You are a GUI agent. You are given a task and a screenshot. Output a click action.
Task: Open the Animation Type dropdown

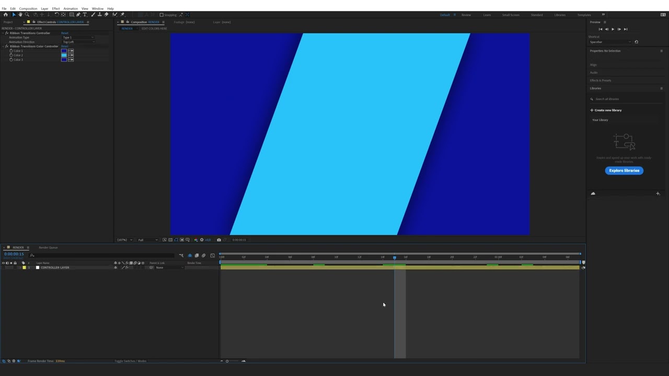click(78, 38)
